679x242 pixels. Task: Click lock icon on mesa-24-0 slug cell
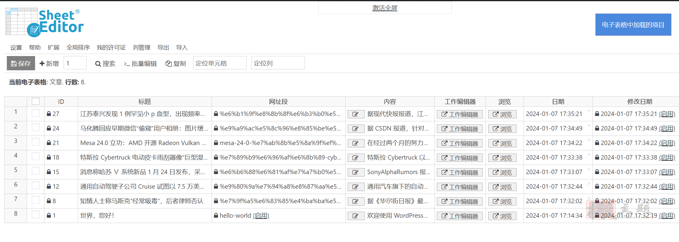[216, 143]
